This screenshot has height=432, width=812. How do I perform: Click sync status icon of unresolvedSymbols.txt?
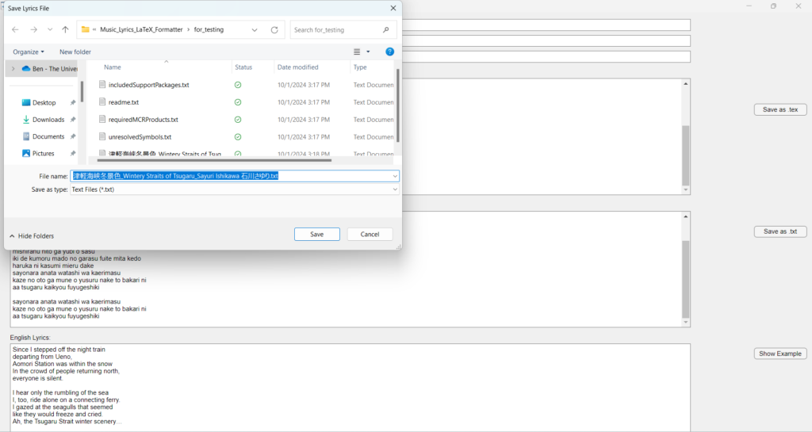[x=238, y=137]
